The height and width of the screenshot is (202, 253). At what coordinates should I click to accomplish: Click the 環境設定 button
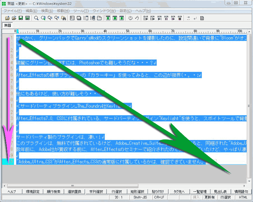(33, 191)
